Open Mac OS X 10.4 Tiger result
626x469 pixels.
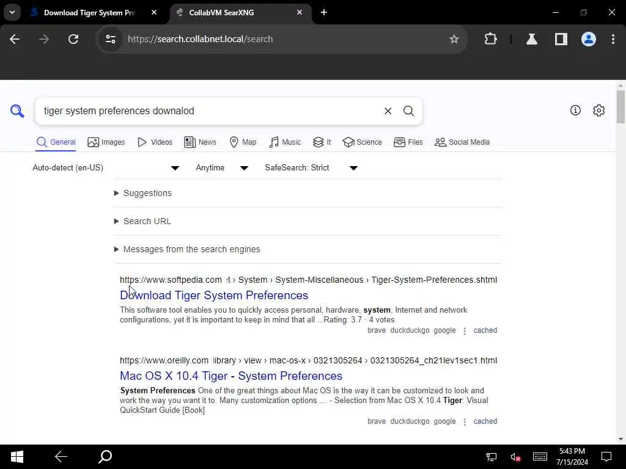(231, 376)
